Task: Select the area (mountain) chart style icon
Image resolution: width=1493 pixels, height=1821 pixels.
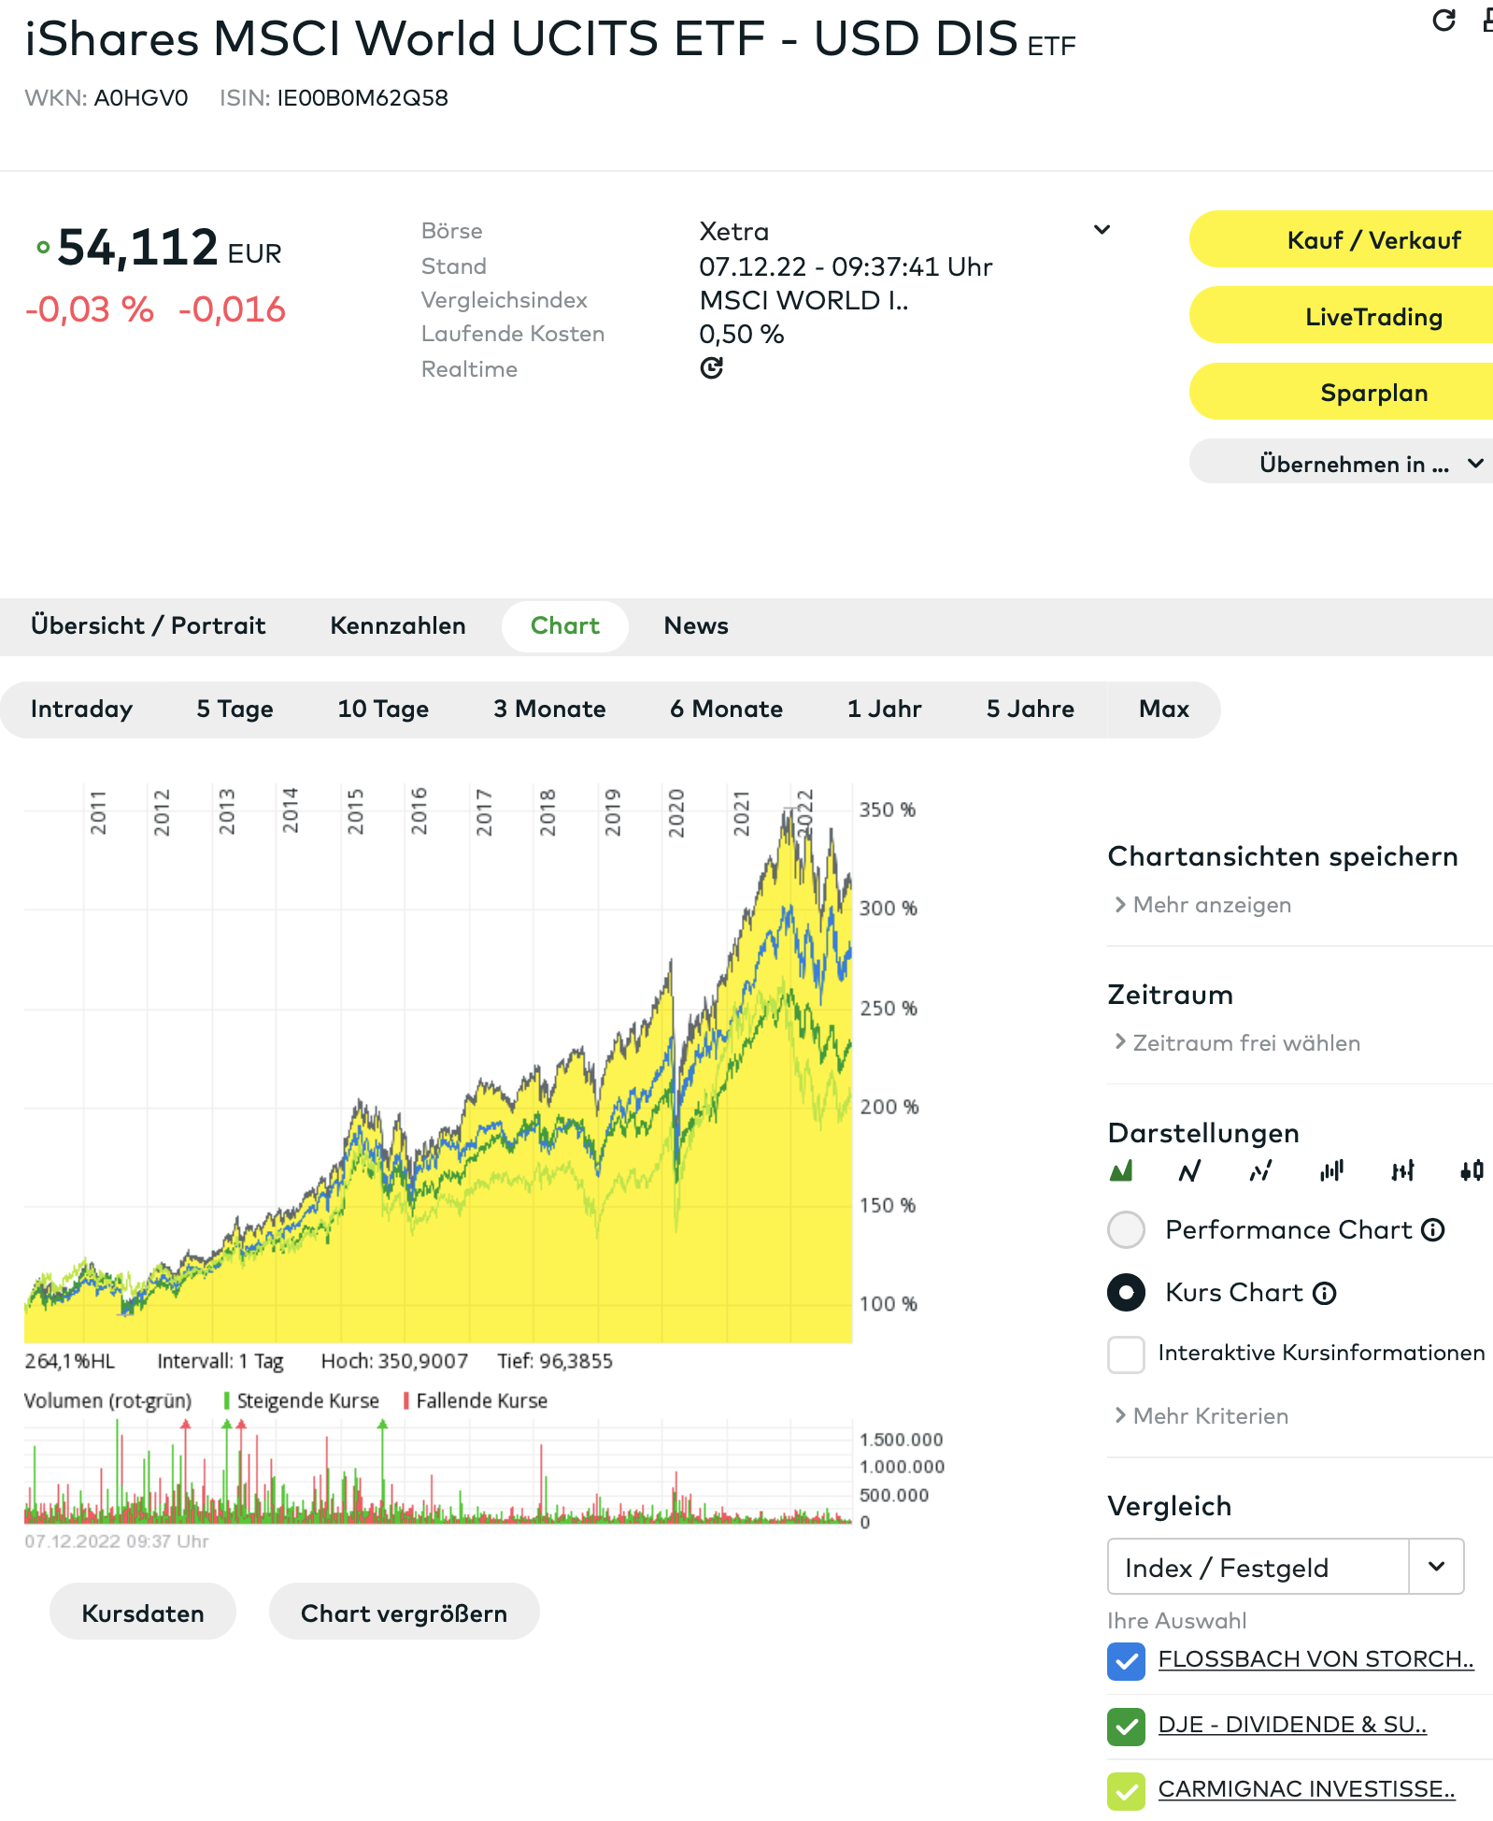Action: pos(1121,1170)
